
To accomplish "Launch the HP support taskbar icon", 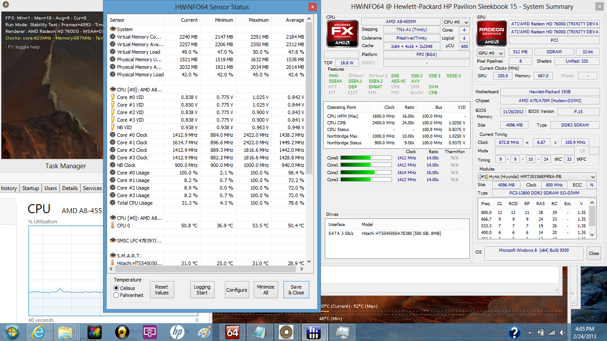I will [x=177, y=332].
